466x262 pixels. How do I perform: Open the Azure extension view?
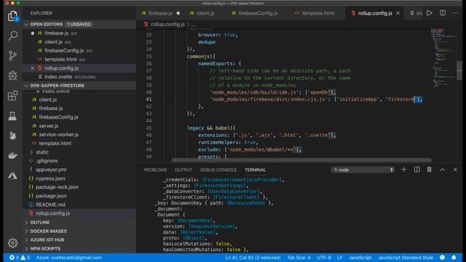(12, 175)
